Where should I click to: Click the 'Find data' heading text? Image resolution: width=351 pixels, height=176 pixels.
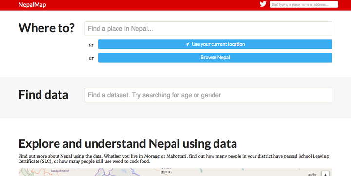[43, 95]
